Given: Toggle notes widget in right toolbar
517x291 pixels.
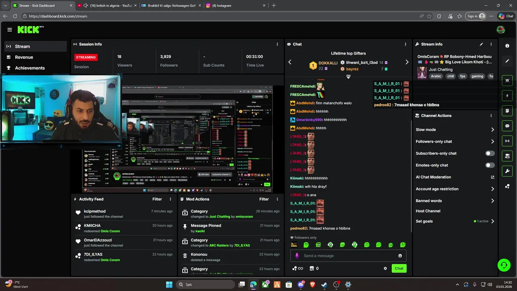Looking at the screenshot, I should [507, 111].
